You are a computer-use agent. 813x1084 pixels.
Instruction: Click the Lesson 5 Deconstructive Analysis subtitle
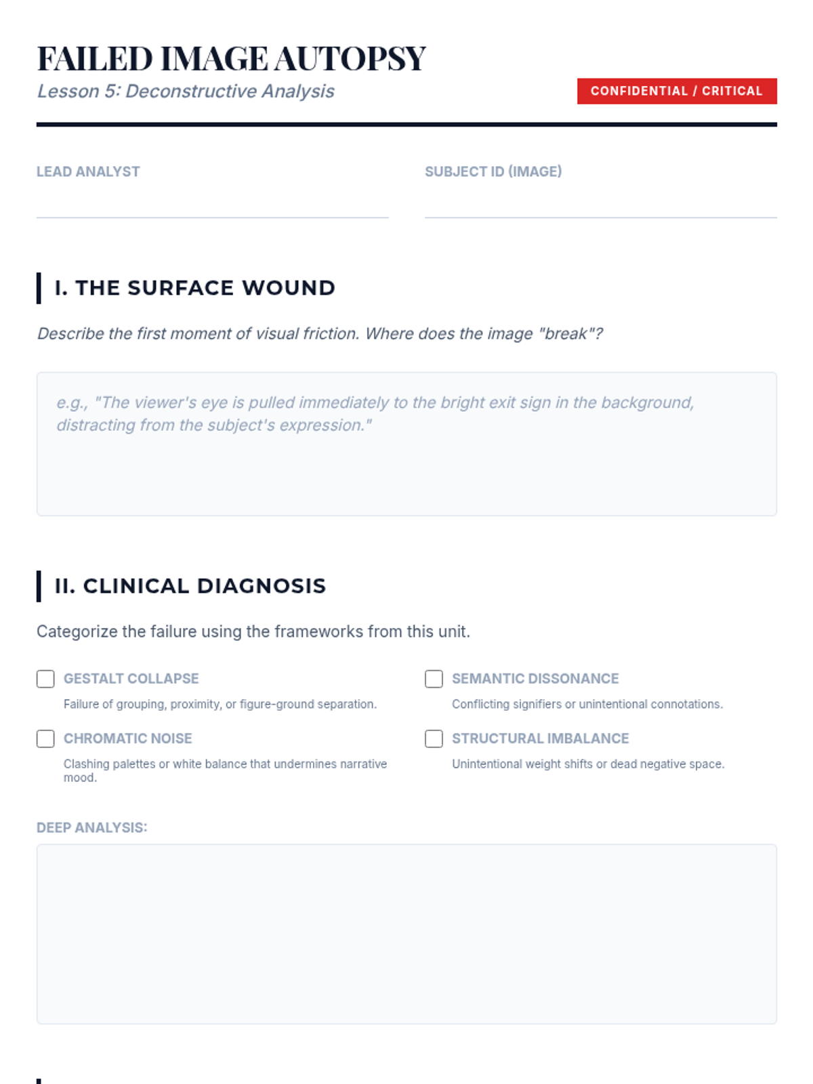(x=186, y=91)
